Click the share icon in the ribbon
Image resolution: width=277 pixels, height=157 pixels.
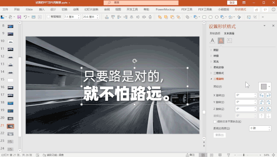pyautogui.click(x=257, y=10)
